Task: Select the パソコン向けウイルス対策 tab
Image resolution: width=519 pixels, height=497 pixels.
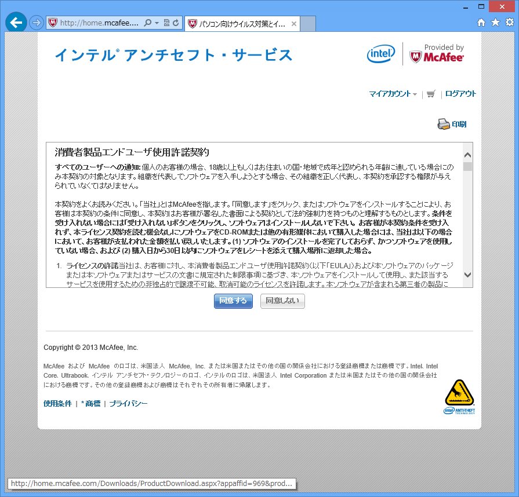Action: pyautogui.click(x=242, y=24)
